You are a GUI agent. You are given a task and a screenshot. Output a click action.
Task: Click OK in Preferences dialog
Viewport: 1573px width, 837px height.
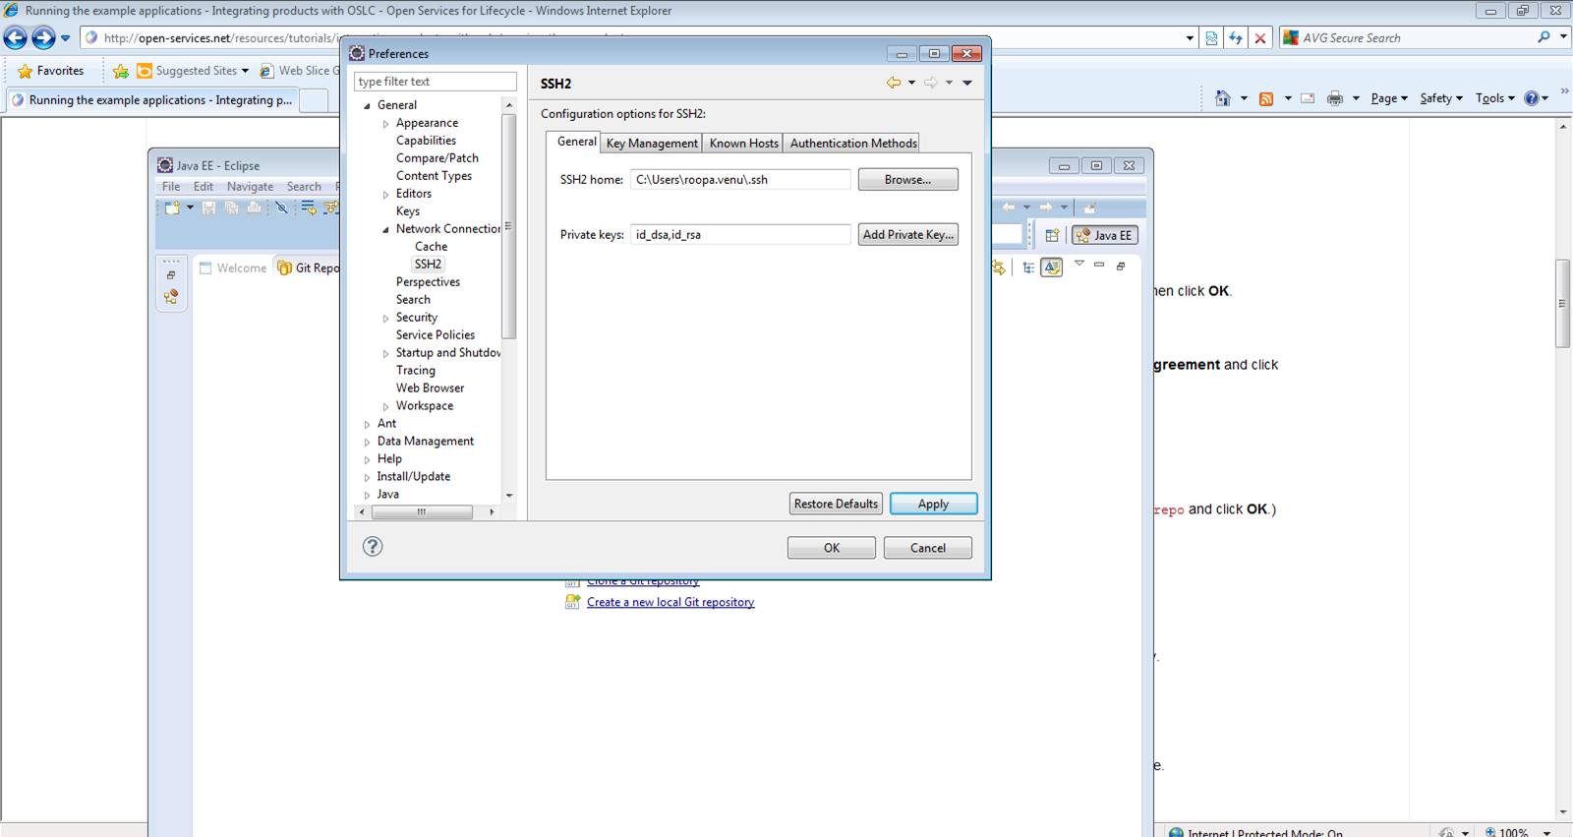[x=831, y=548]
